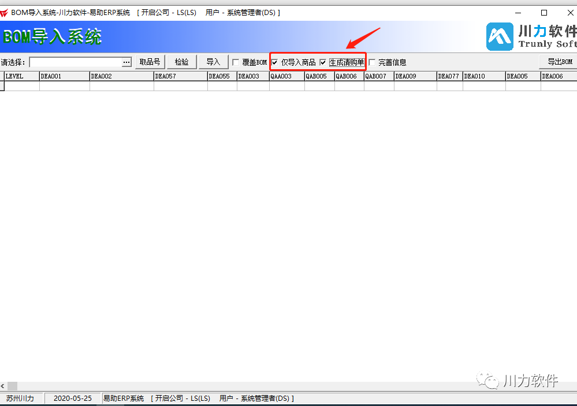This screenshot has width=577, height=406.
Task: Click the first empty cell under DEA002
Action: tap(121, 86)
